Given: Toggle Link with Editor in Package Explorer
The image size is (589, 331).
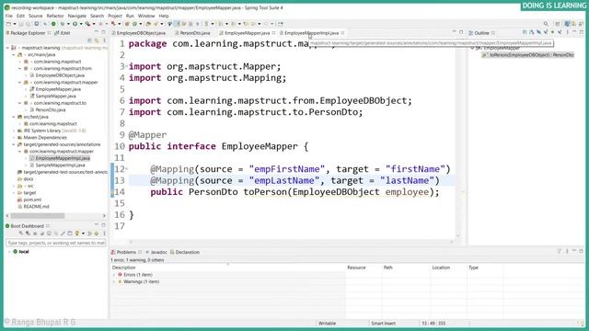Looking at the screenshot, I should tap(97, 40).
